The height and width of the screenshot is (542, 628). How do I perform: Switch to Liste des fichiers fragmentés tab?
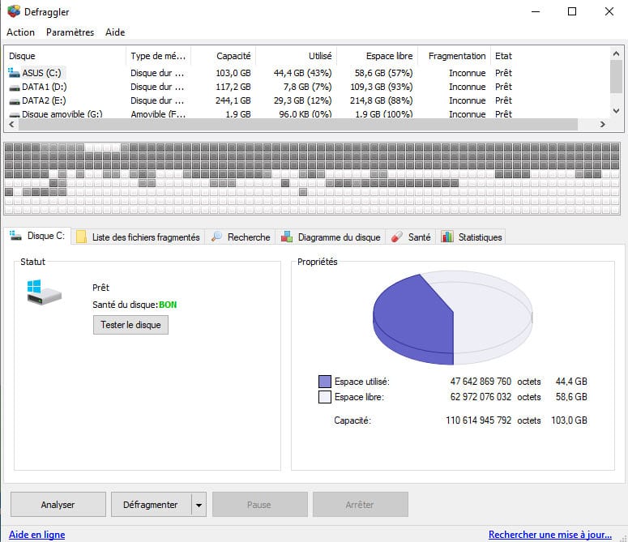pyautogui.click(x=139, y=237)
